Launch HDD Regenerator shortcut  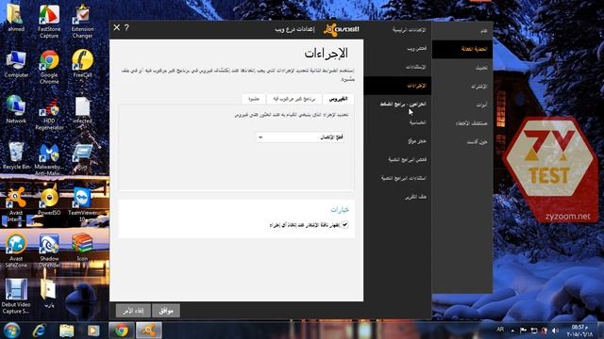pyautogui.click(x=49, y=113)
